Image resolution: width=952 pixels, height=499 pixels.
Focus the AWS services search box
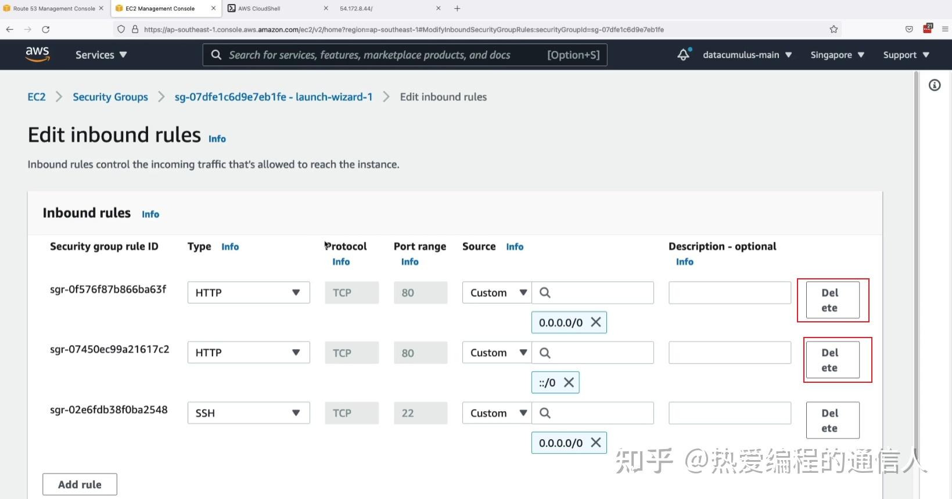click(405, 55)
